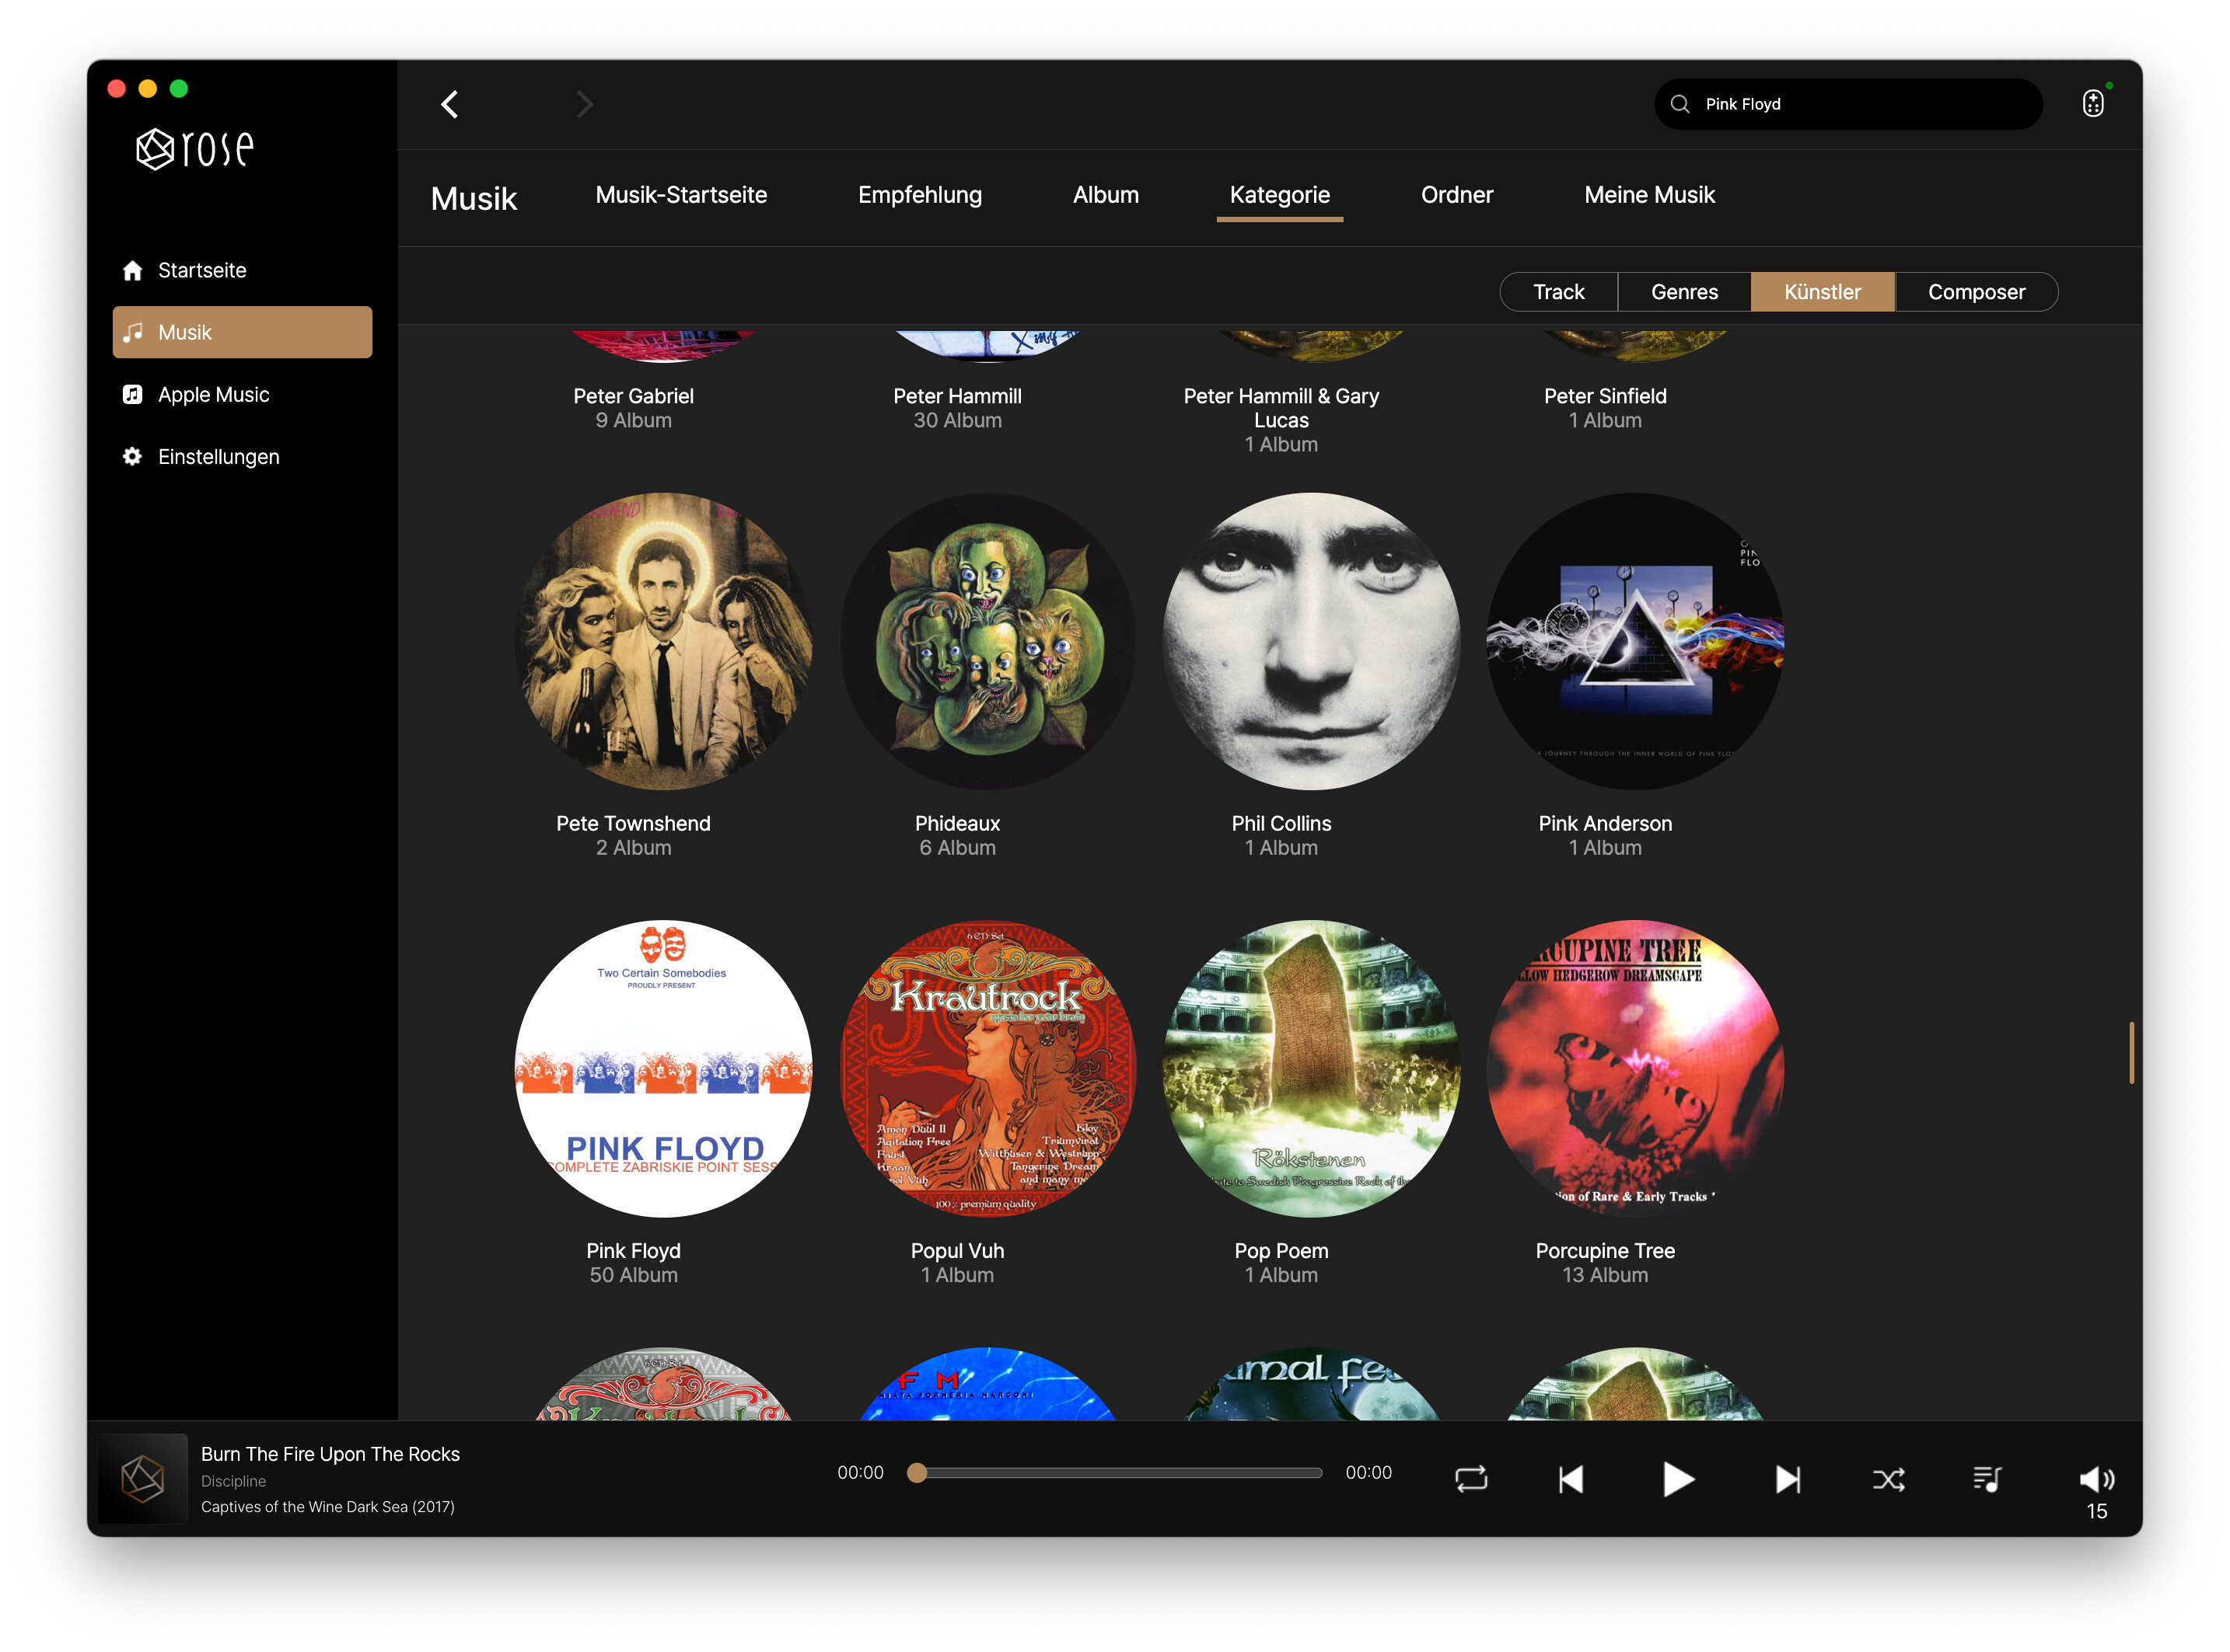2230x1652 pixels.
Task: Go back with the left arrow
Action: tap(450, 104)
